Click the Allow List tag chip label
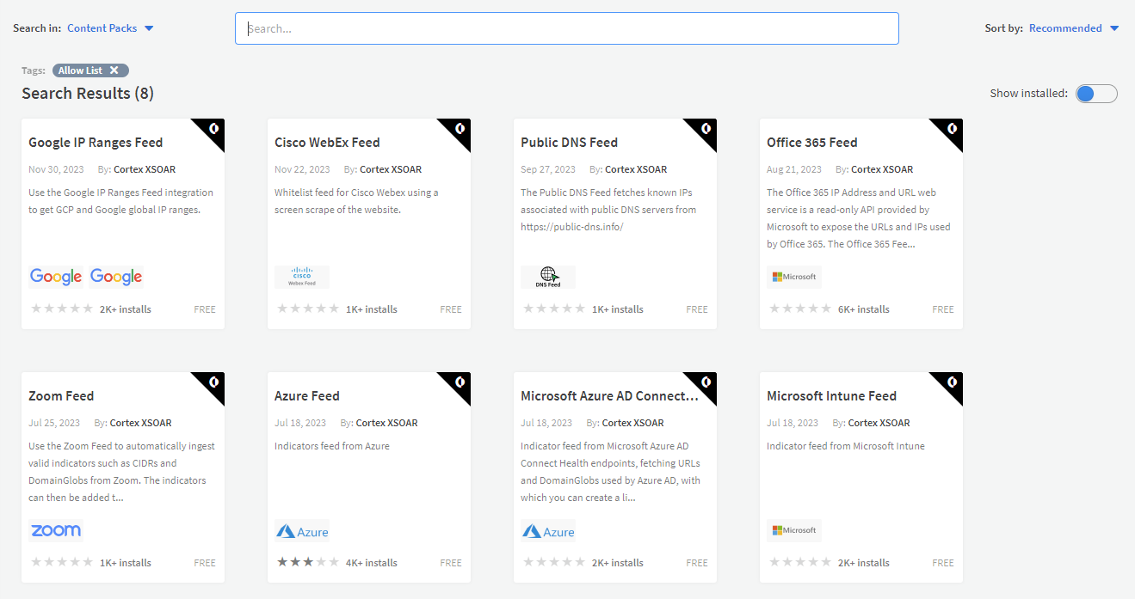Image resolution: width=1135 pixels, height=599 pixels. click(80, 70)
